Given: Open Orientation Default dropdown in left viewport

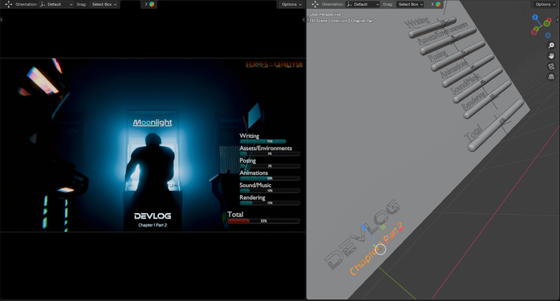Looking at the screenshot, I should click(57, 4).
